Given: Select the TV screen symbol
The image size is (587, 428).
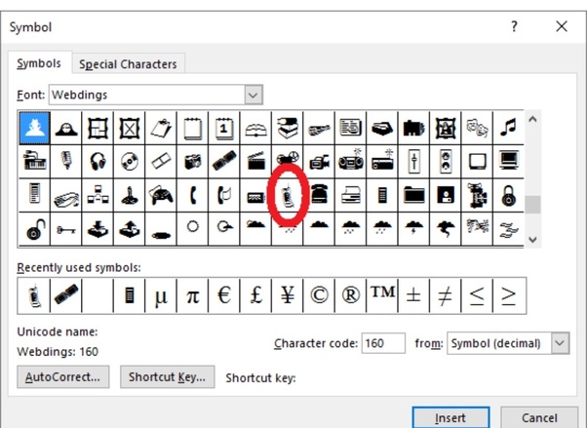Looking at the screenshot, I should click(x=477, y=162).
